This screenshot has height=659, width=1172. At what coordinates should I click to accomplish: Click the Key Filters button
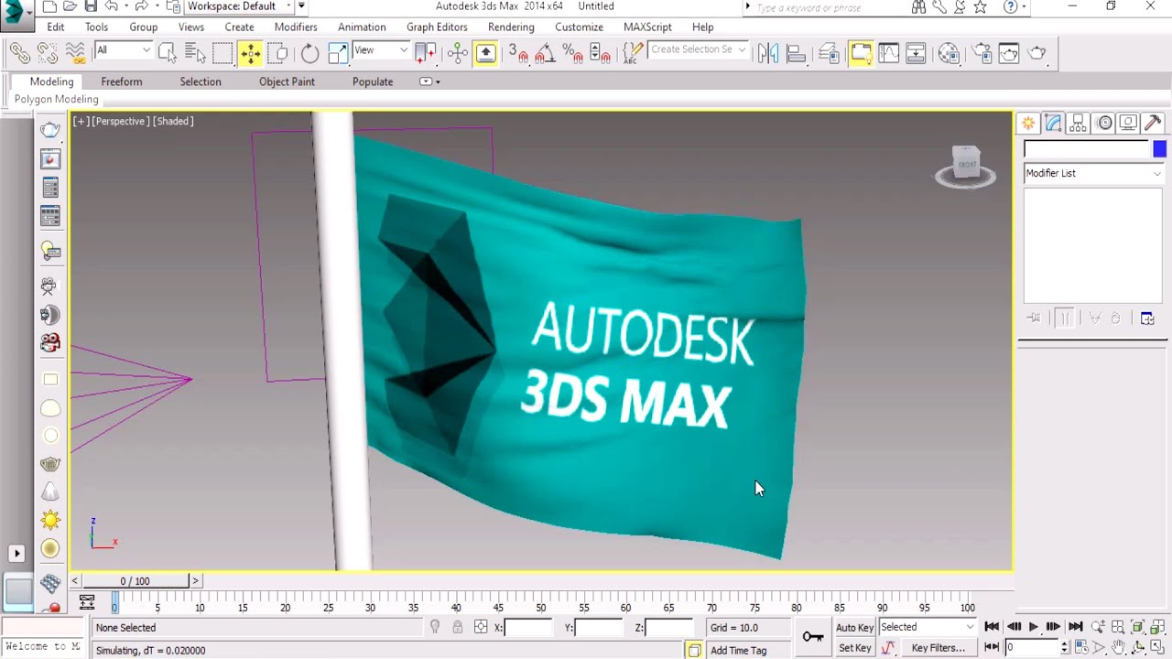tap(939, 648)
